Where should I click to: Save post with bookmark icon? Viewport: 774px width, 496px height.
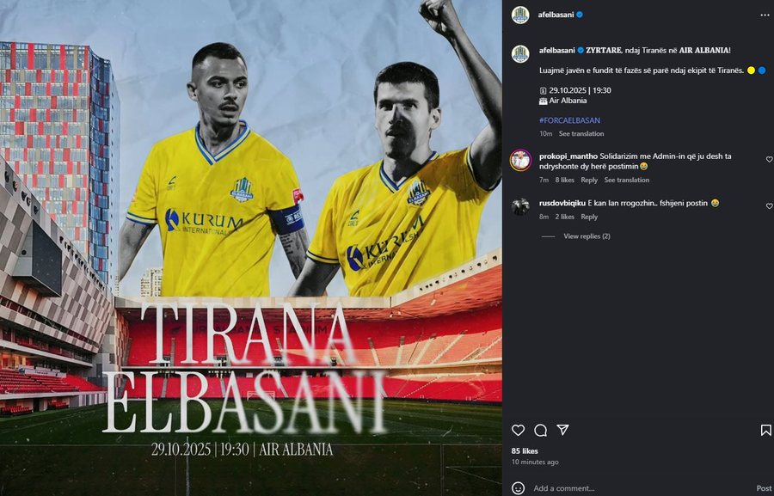click(x=765, y=431)
